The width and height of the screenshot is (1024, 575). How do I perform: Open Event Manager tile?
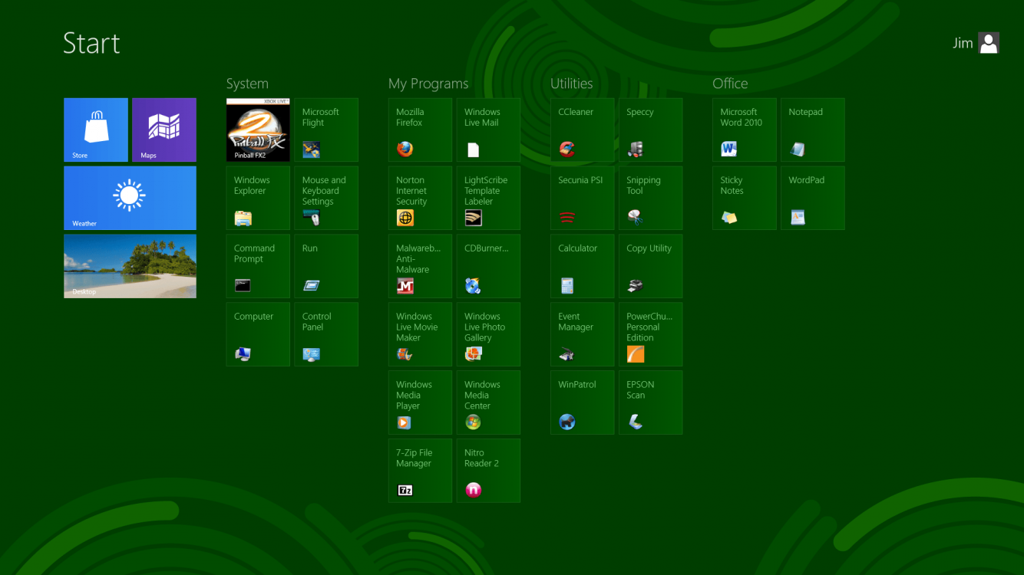(x=582, y=334)
